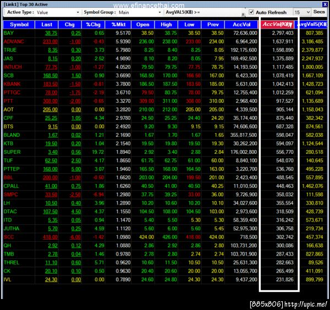Click BAY AccVal value 2,797,403
This screenshot has height=310, width=330.
pos(283,33)
